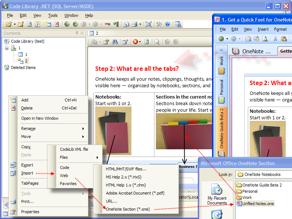Viewport: 292px width, 219px height.
Task: Click the blue help question mark icon
Action: 168,24
